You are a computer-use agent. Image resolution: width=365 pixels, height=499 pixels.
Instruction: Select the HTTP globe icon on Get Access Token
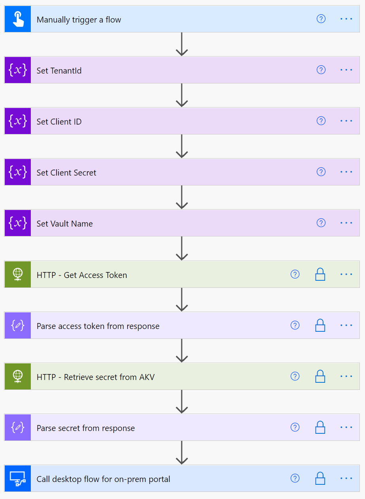click(x=17, y=274)
